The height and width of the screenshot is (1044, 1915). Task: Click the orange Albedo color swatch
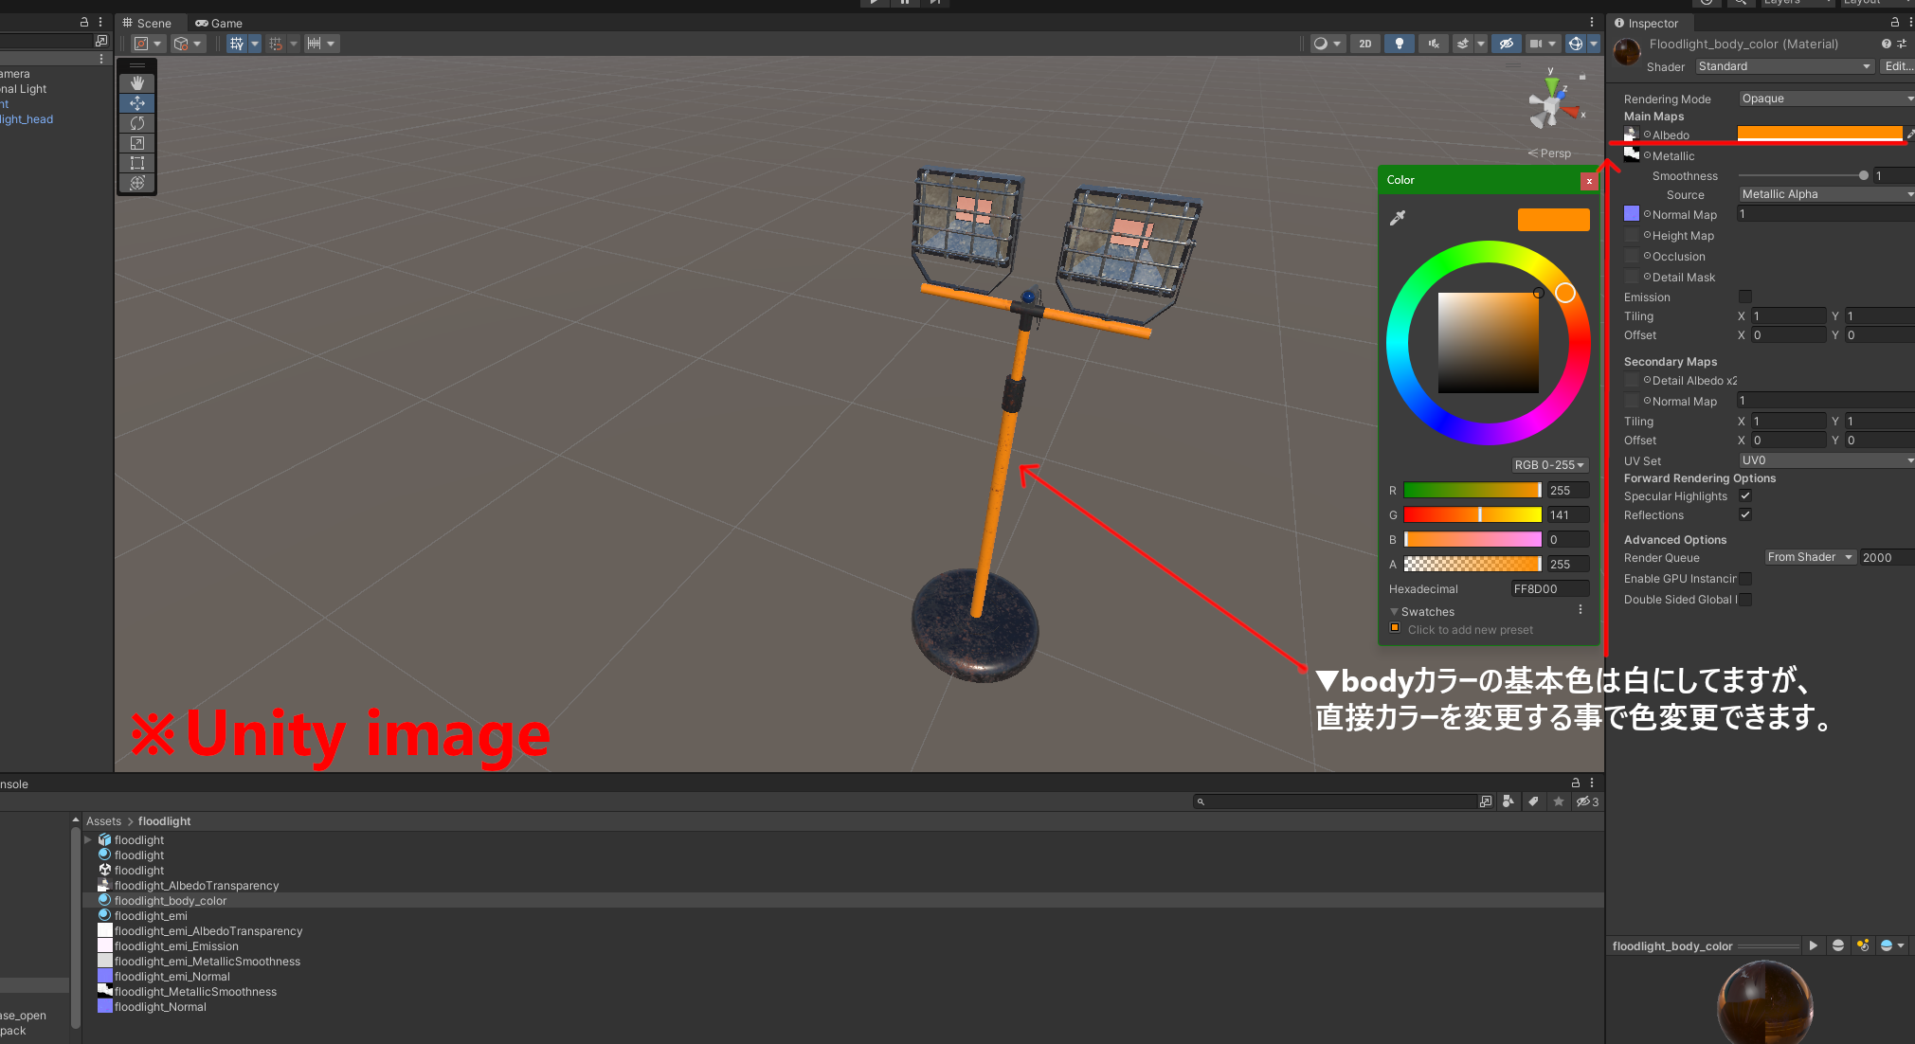pos(1819,134)
